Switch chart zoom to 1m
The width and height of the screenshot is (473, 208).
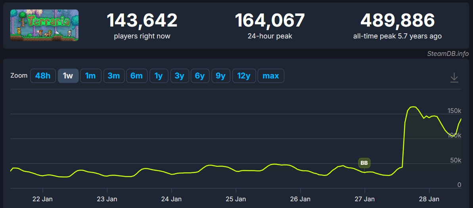(x=90, y=76)
